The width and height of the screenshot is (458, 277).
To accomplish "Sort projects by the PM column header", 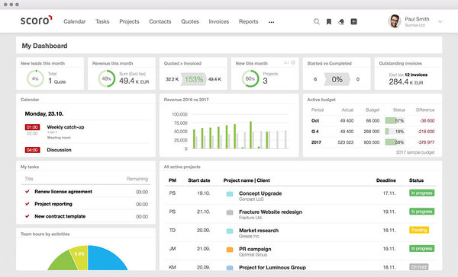I will click(x=173, y=180).
